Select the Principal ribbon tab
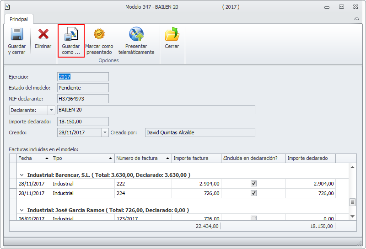 18,19
